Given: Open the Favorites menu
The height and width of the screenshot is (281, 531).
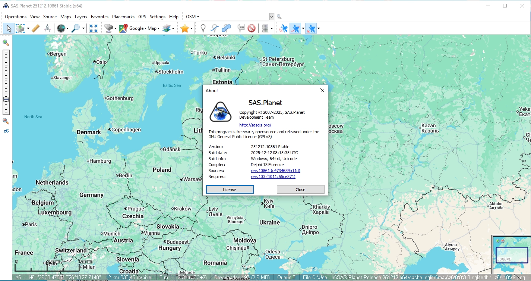Looking at the screenshot, I should click(x=99, y=17).
